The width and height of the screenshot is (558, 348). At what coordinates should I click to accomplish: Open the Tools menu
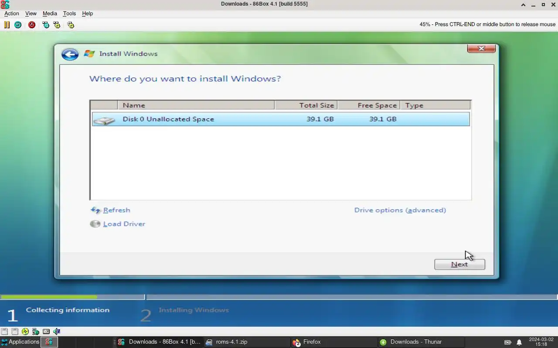(69, 13)
